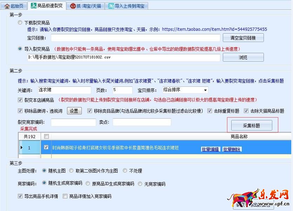Click the 清空宝贝链接 button

click(x=243, y=38)
